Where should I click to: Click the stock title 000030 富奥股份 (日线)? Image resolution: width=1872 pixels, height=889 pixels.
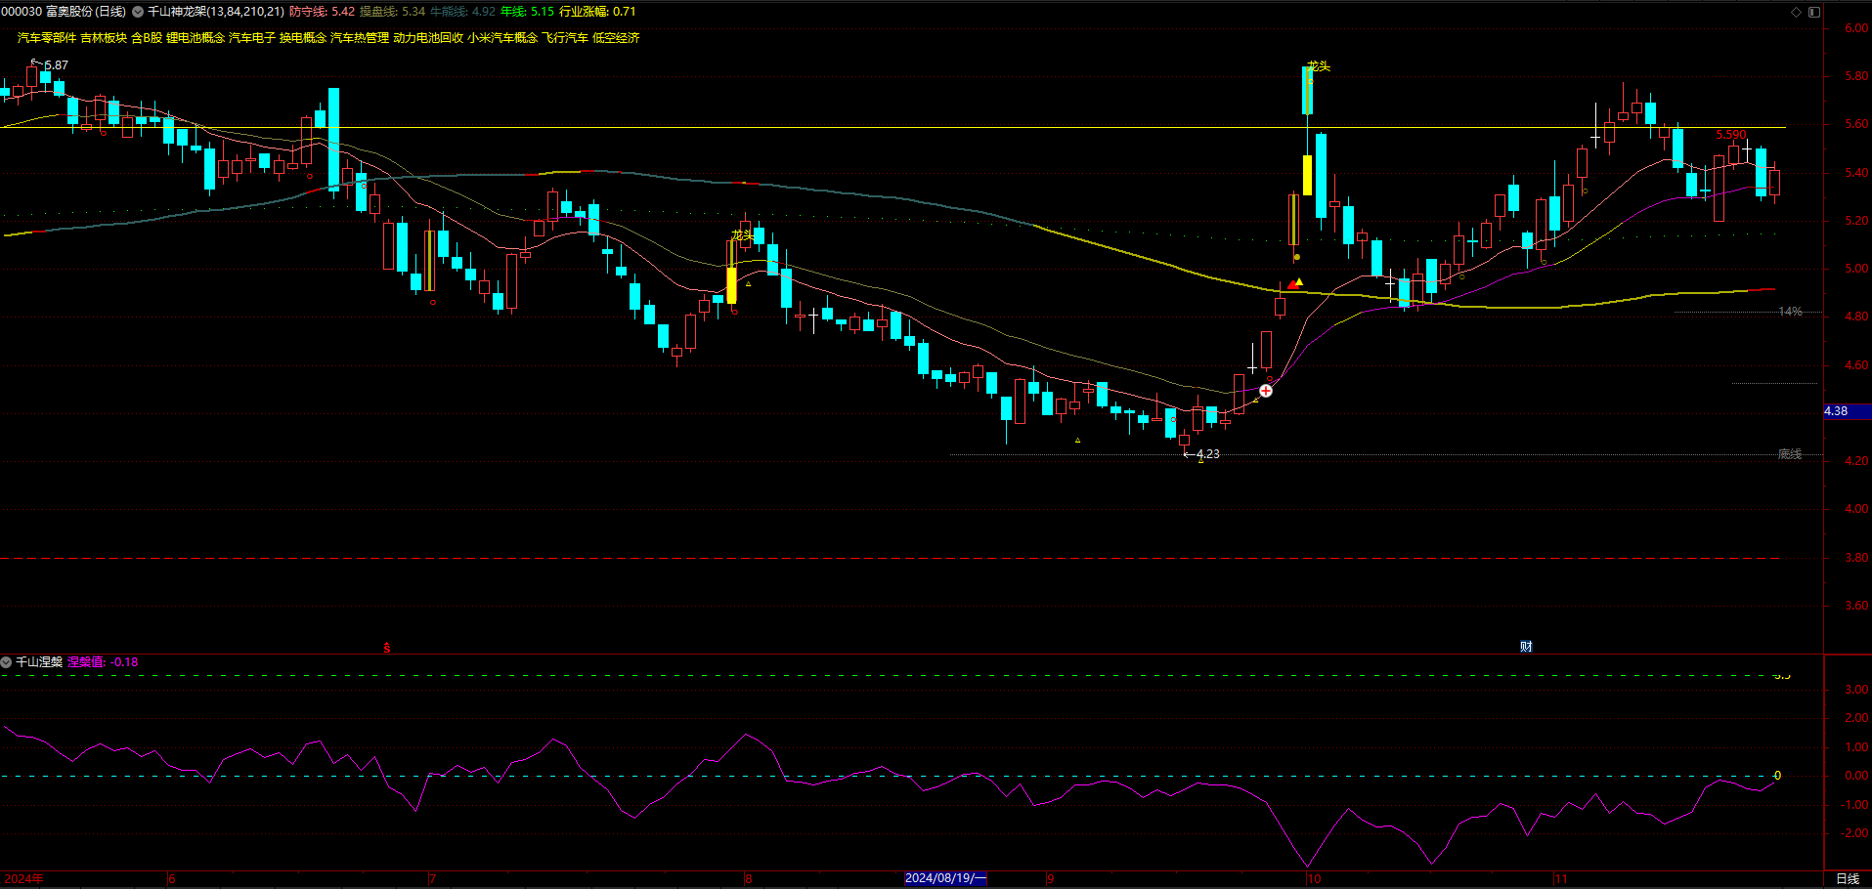64,12
